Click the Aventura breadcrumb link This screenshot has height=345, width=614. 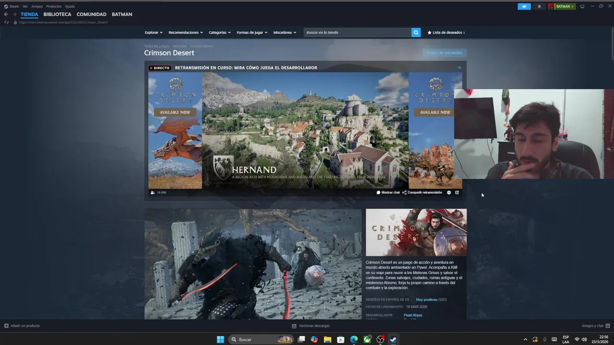click(x=180, y=46)
